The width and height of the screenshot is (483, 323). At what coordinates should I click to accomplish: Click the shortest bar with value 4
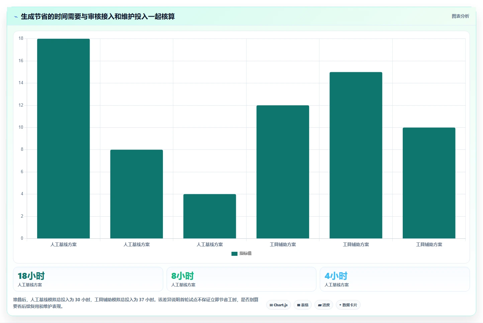pos(210,216)
